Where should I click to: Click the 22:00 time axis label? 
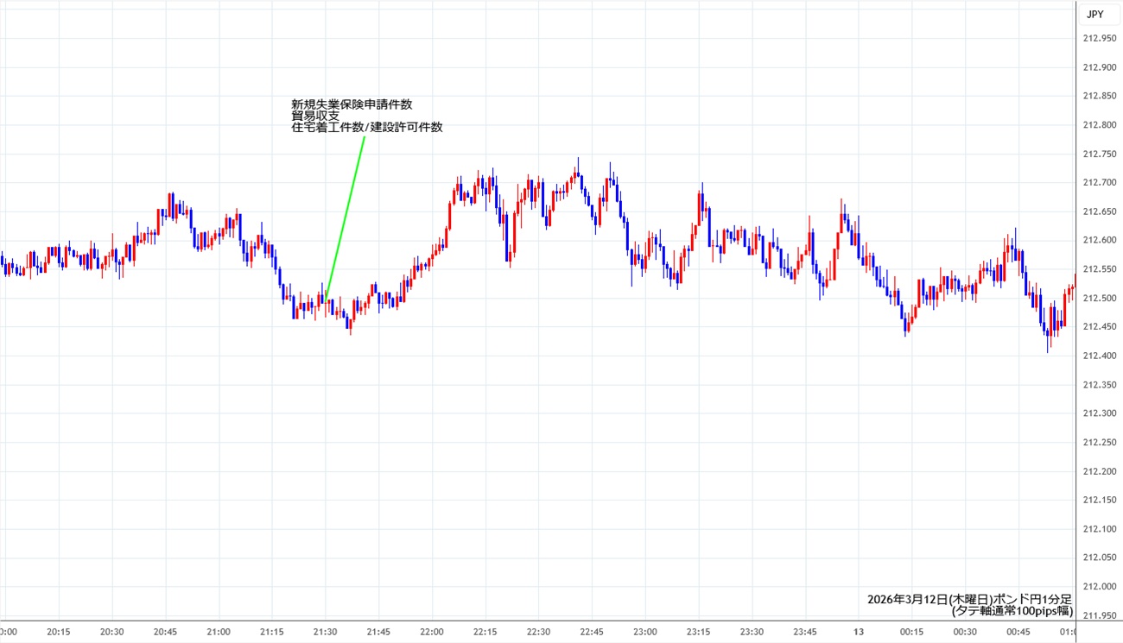click(432, 632)
